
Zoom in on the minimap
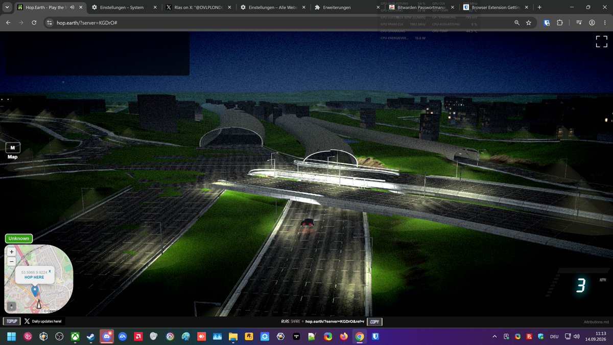[12, 251]
